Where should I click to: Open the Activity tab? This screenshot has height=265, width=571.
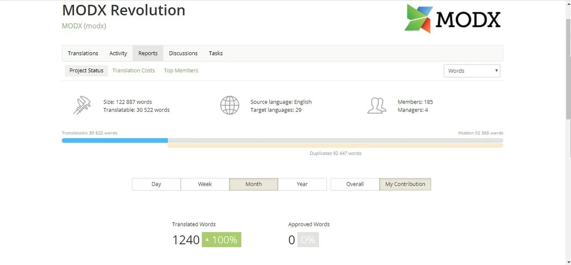coord(118,53)
